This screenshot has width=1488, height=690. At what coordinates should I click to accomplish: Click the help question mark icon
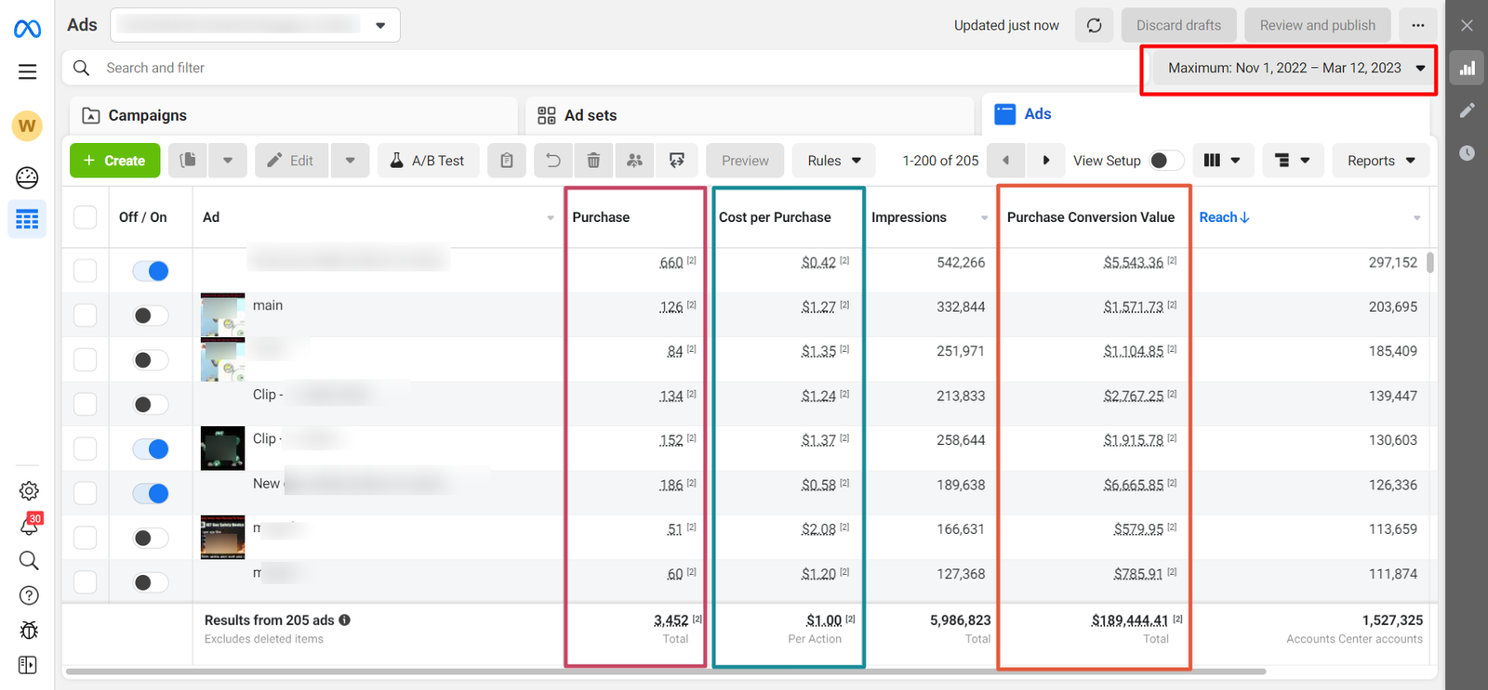coord(29,595)
